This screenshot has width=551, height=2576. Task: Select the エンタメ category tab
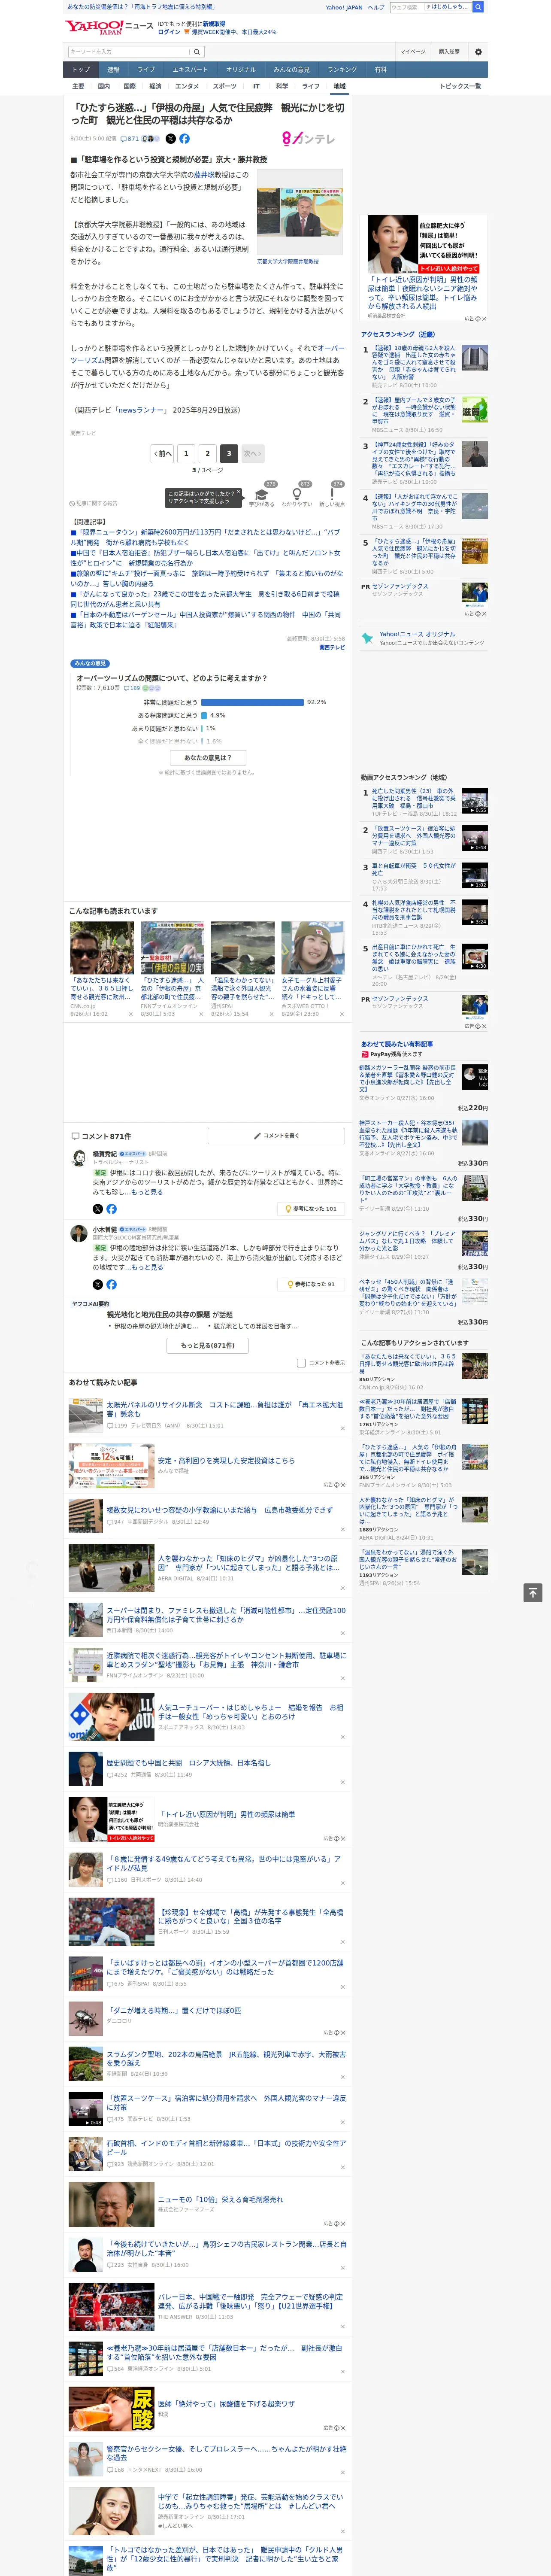(187, 86)
